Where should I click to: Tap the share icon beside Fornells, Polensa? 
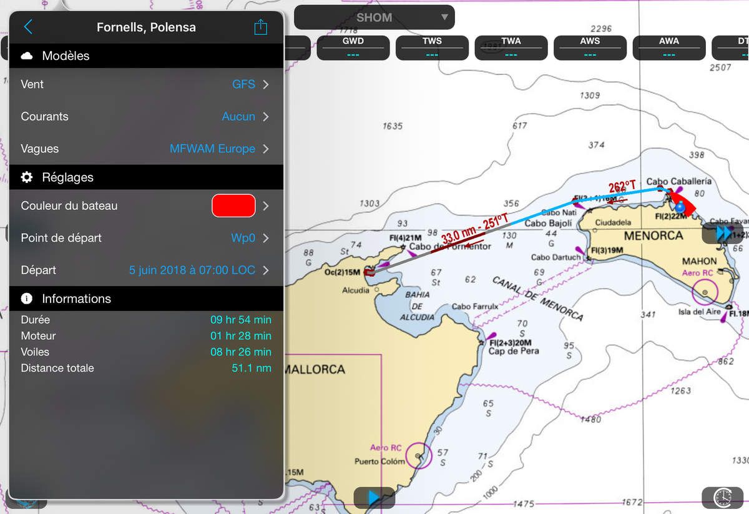tap(261, 27)
